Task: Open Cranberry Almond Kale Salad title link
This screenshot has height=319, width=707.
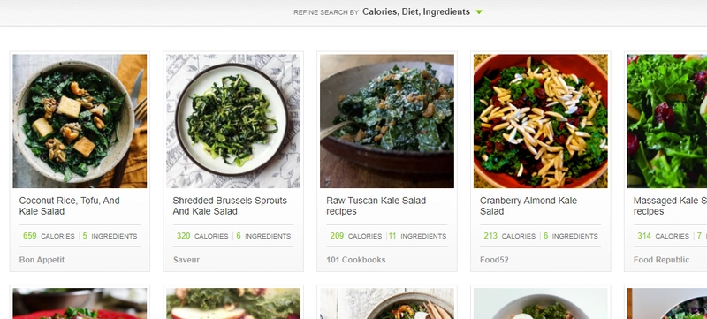Action: 528,206
